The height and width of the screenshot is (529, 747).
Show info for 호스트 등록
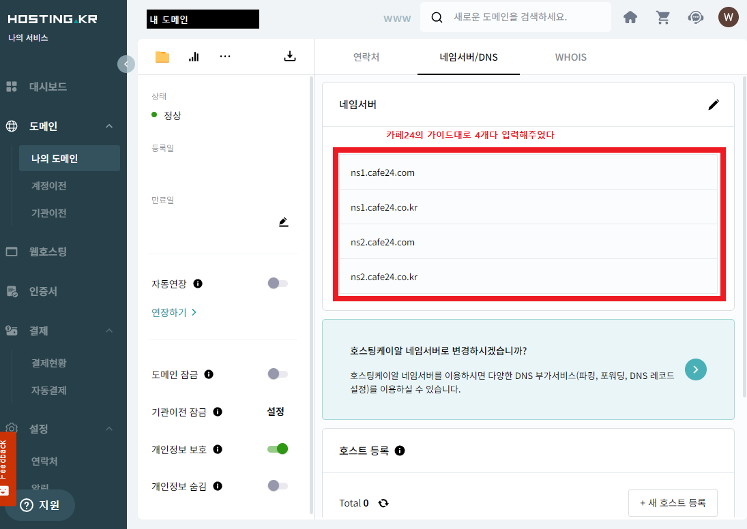[x=400, y=451]
